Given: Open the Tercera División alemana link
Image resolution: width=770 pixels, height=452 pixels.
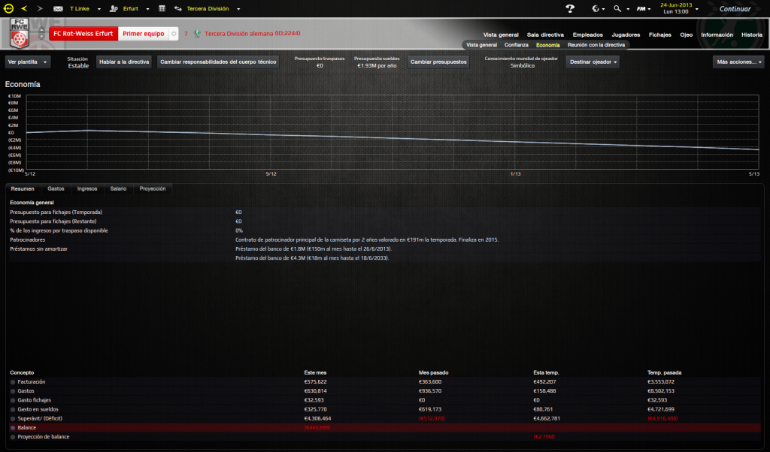Looking at the screenshot, I should click(x=253, y=34).
